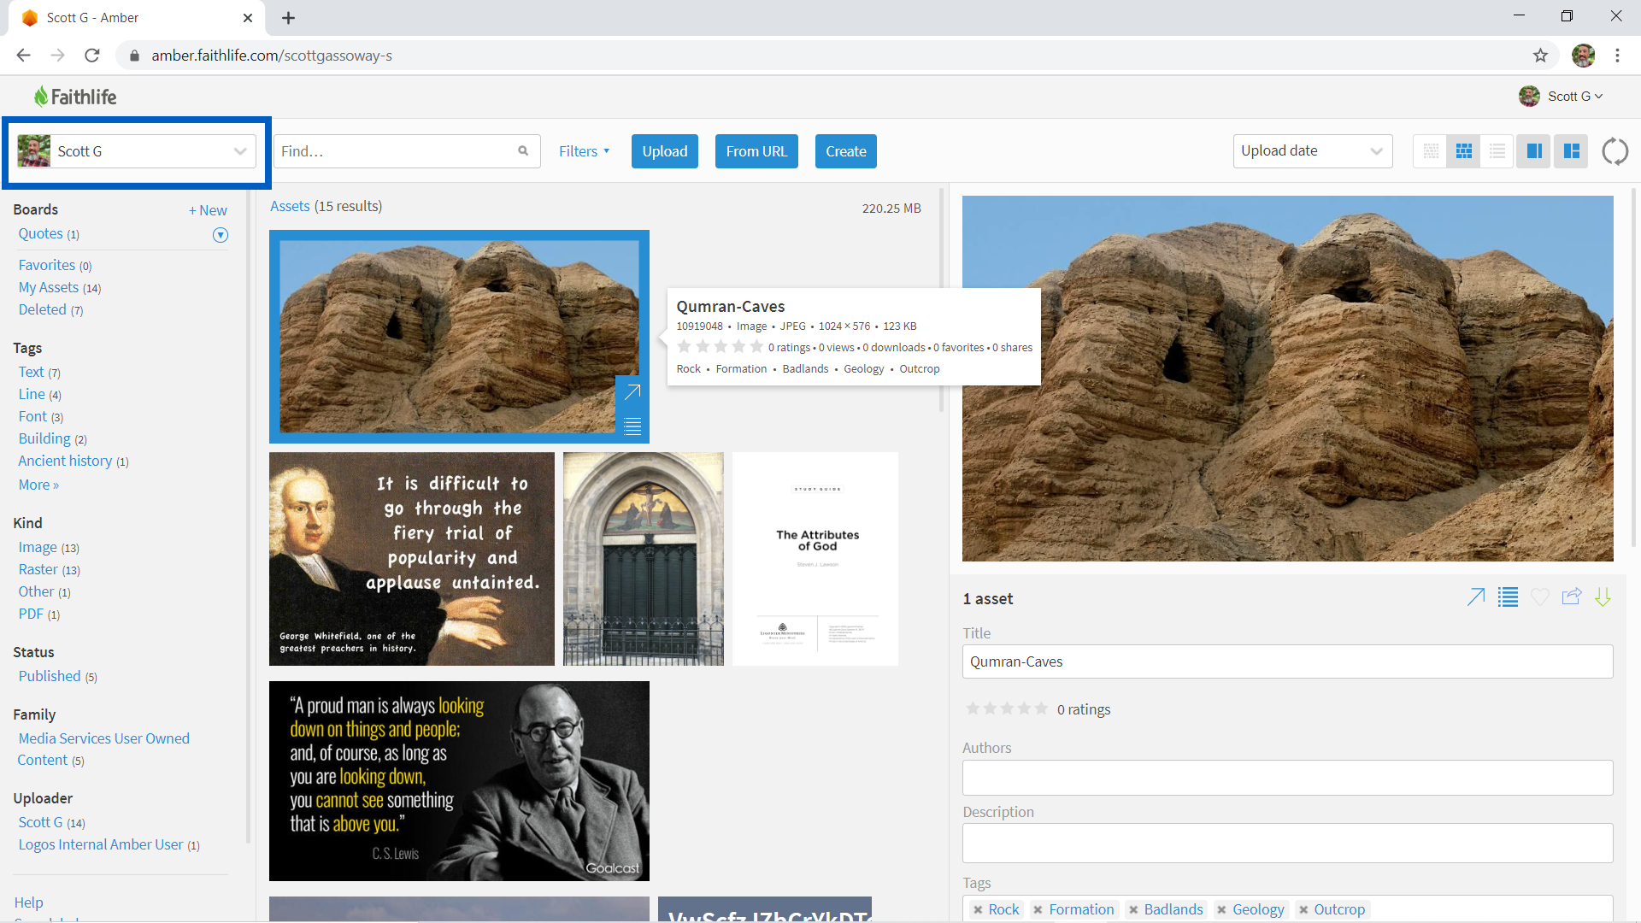Open Qumran-Caves thumbnail in new window

(632, 392)
